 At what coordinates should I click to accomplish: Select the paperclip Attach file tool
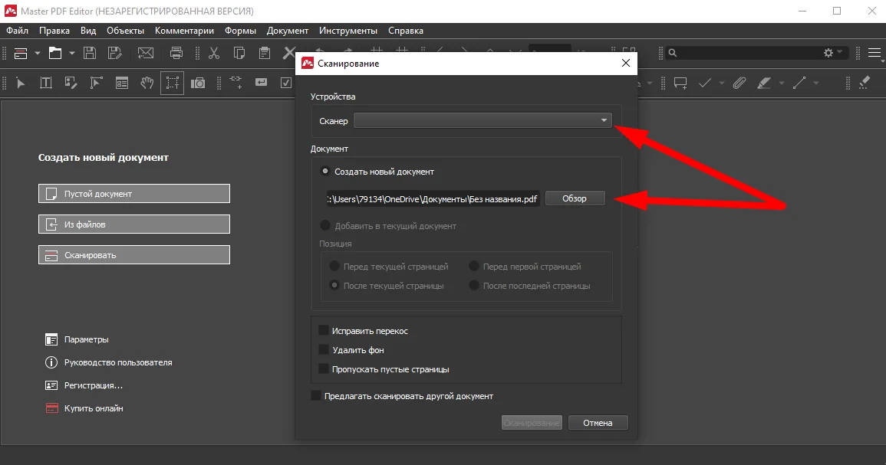[x=739, y=83]
